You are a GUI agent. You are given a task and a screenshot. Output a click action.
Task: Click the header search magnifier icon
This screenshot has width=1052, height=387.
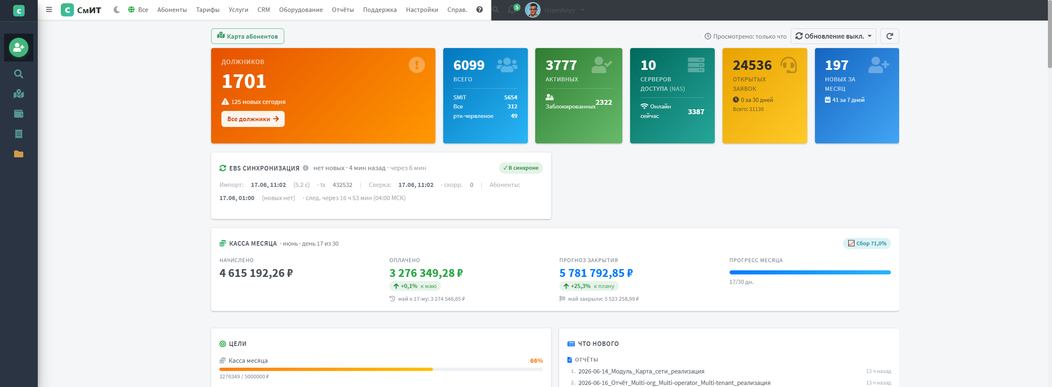pyautogui.click(x=496, y=10)
